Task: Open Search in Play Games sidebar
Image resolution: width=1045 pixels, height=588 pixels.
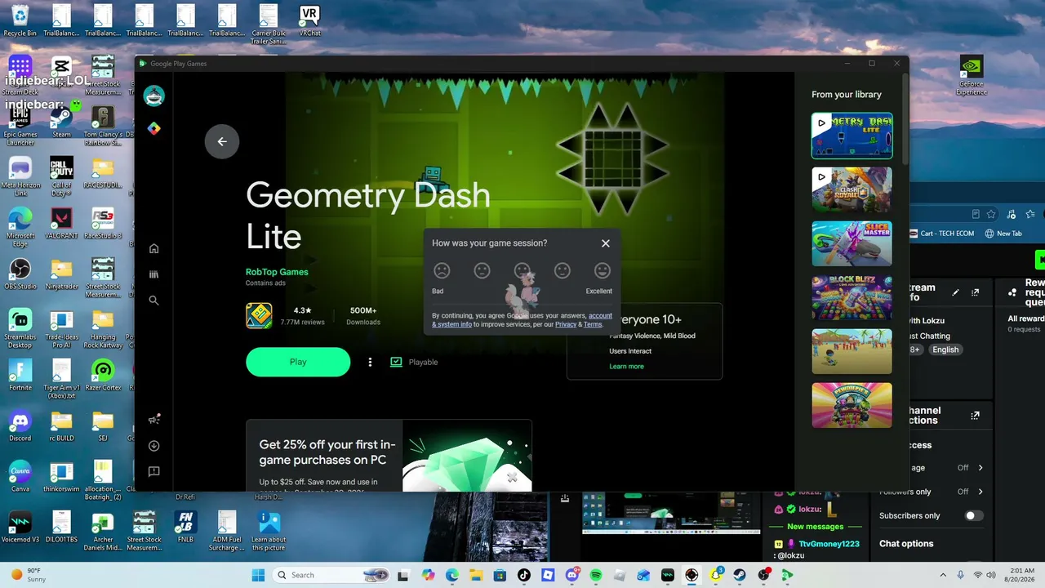Action: (x=153, y=301)
